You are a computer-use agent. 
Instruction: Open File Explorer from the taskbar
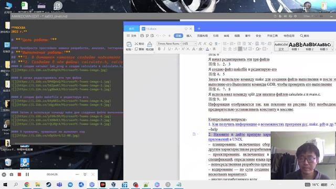(x=38, y=184)
